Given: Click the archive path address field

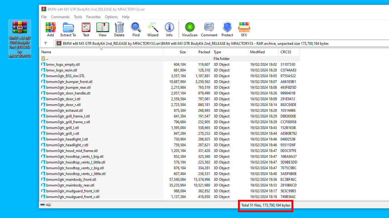Looking at the screenshot, I should pos(222,43).
